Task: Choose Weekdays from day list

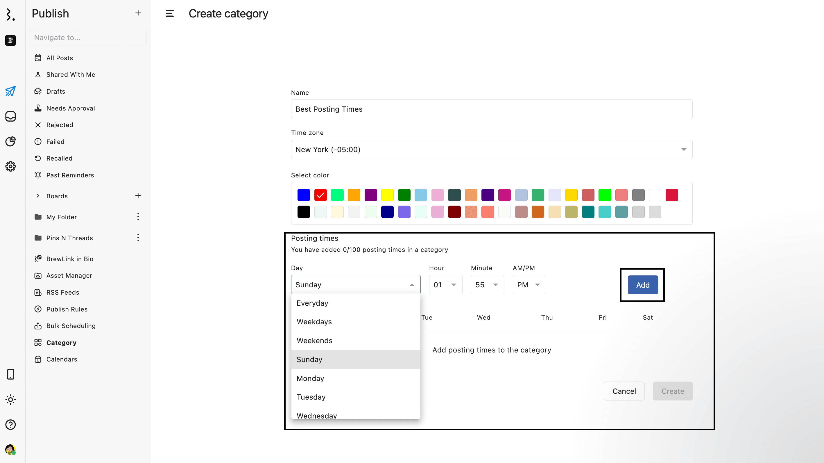Action: coord(314,321)
